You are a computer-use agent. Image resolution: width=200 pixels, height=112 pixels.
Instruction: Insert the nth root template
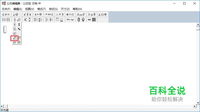click(x=19, y=38)
